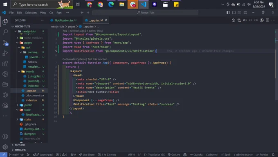The image size is (278, 157).
Task: Click the split editor right icon
Action: click(267, 20)
